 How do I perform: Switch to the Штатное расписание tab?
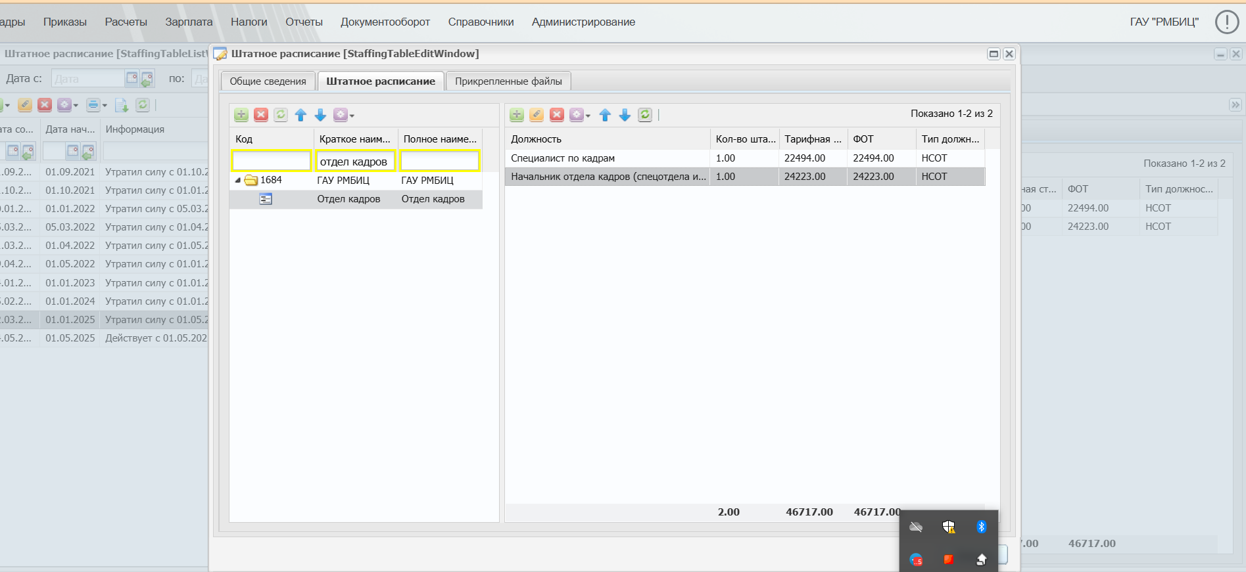click(x=381, y=81)
